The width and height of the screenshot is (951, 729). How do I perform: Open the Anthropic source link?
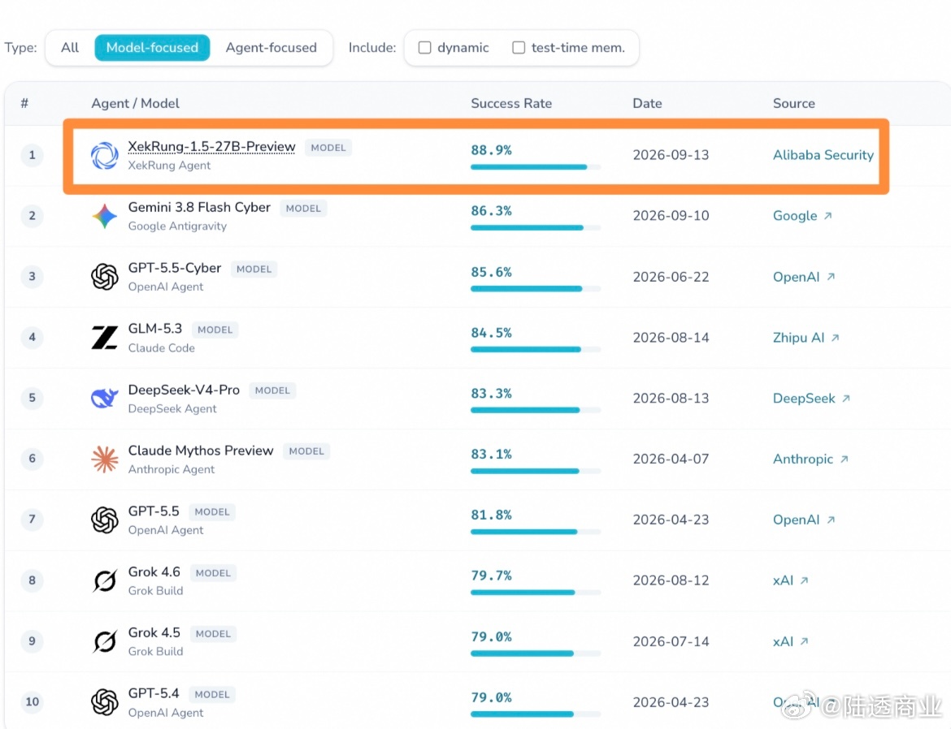pos(810,459)
